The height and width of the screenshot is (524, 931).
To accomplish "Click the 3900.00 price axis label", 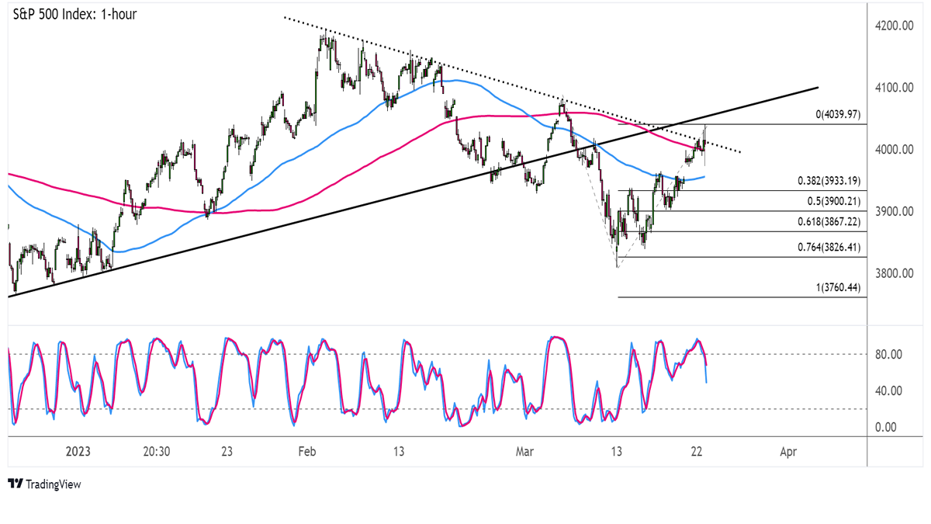I will [x=893, y=212].
